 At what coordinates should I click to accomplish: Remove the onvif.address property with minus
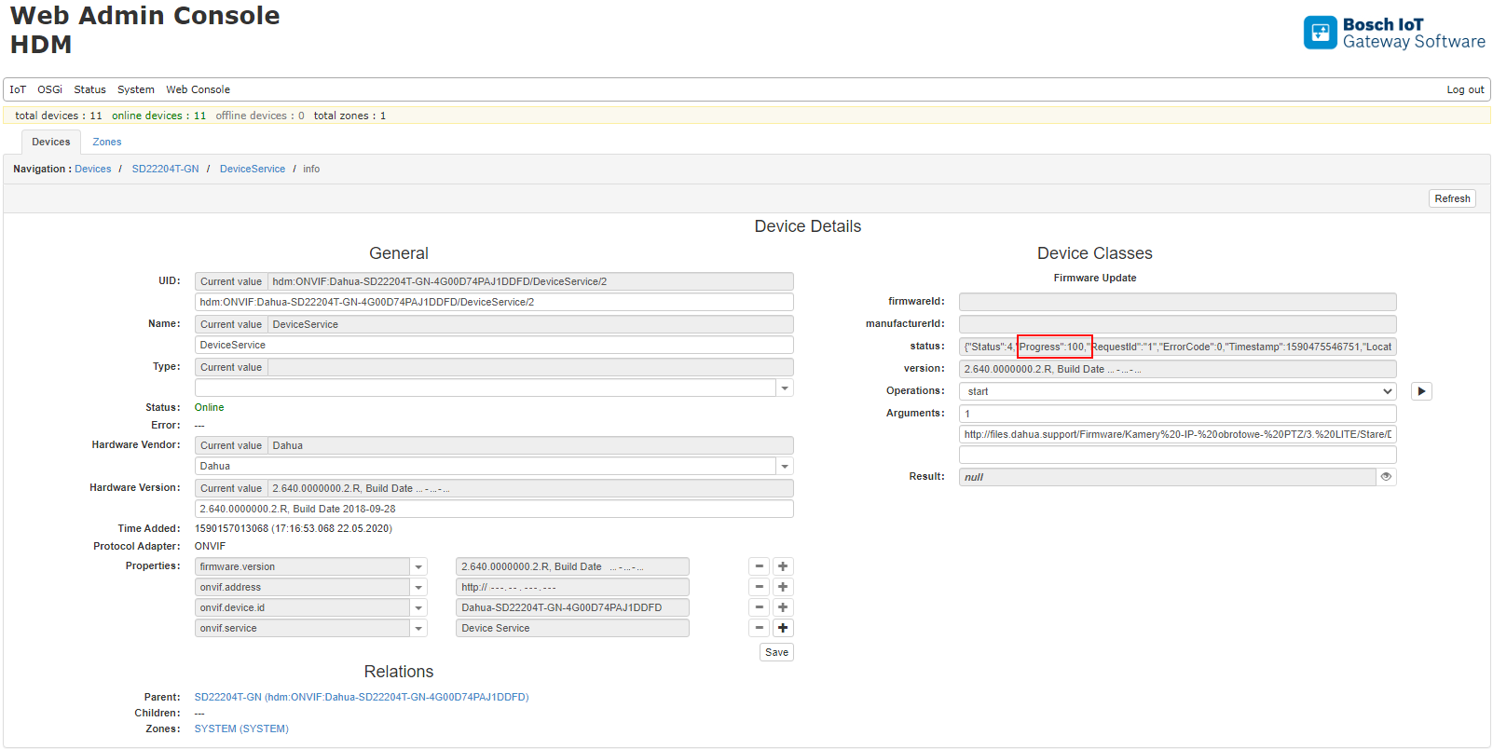point(760,587)
